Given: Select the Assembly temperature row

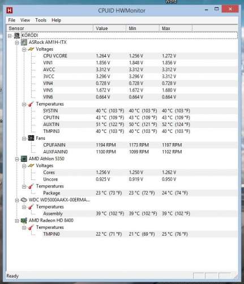Looking at the screenshot, I should point(140,214).
